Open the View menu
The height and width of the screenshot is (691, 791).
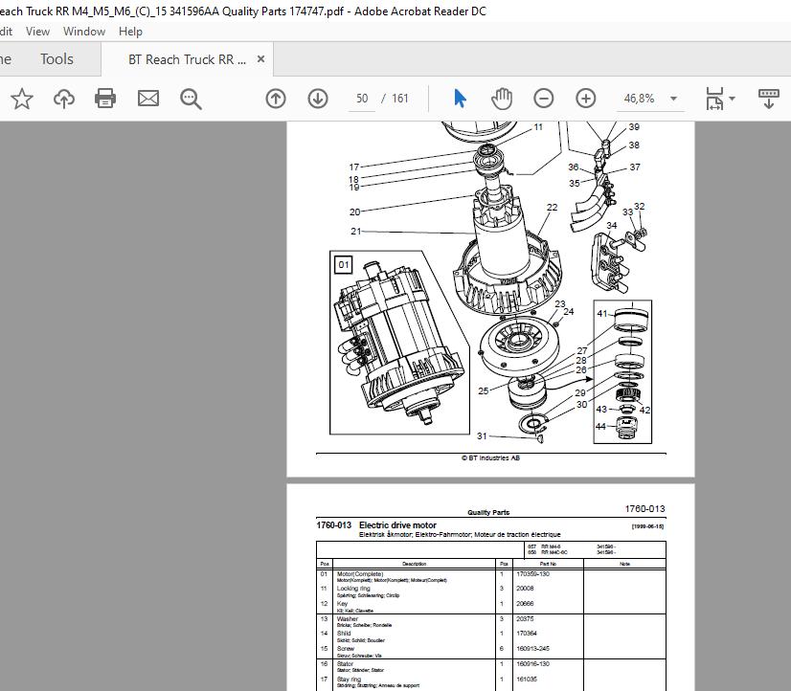coord(38,32)
